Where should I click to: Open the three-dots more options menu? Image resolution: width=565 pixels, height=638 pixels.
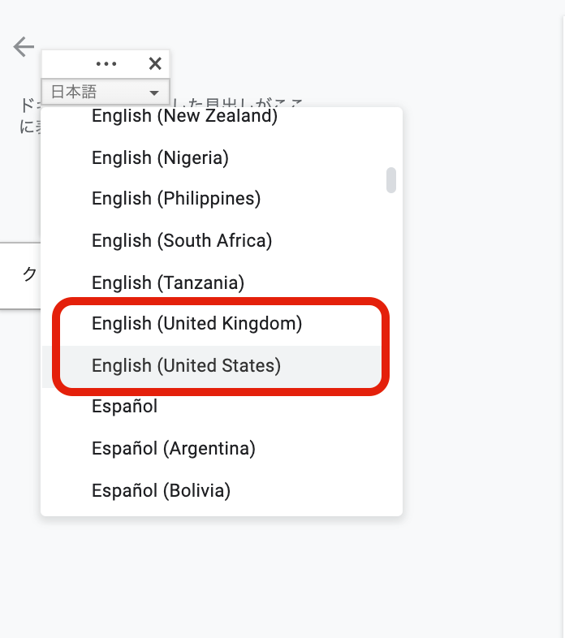point(106,64)
